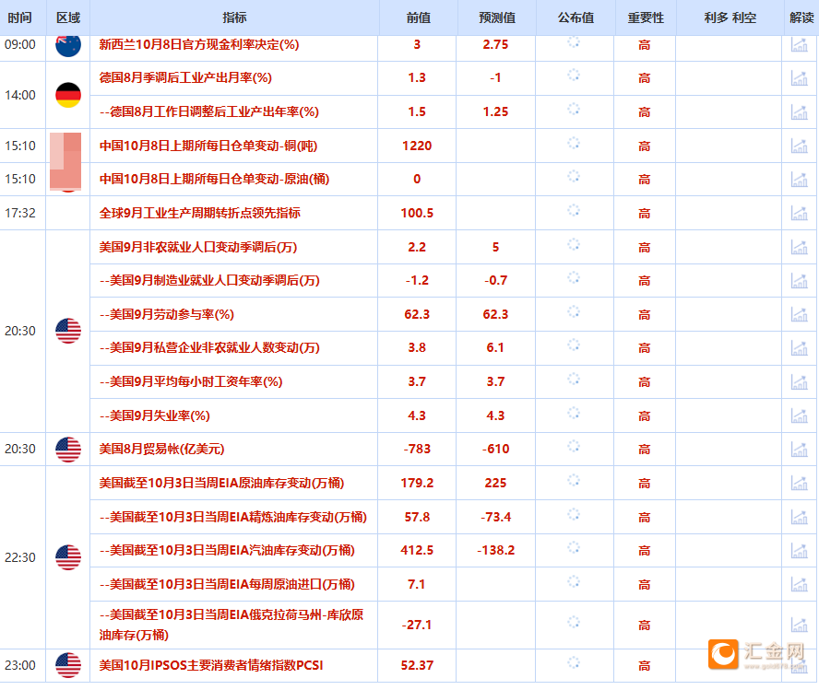Open the chart icon for 美国10月IPSOS消费者情绪指数

799,665
